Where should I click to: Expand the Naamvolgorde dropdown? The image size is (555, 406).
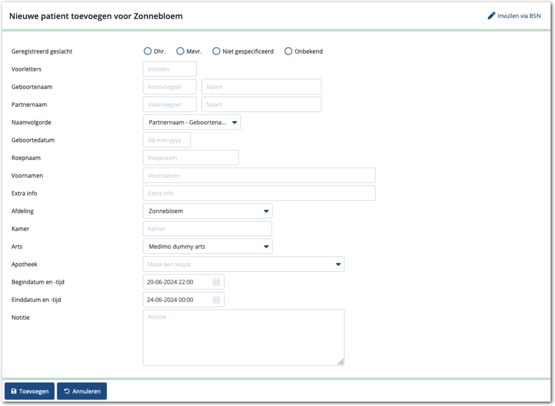[x=191, y=122]
